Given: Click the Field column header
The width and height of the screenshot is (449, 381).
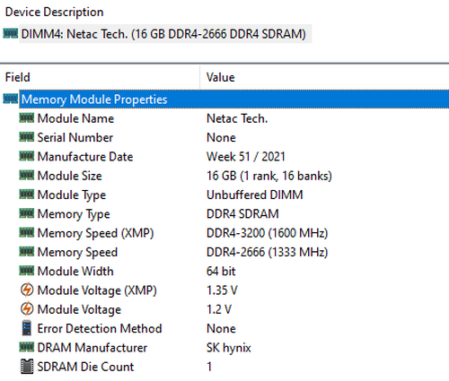Looking at the screenshot, I should pyautogui.click(x=18, y=77).
